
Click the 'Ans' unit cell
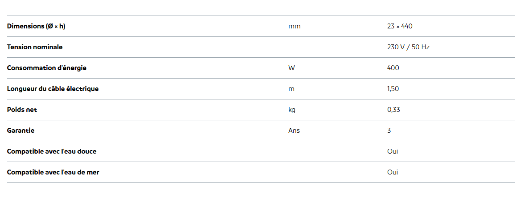pyautogui.click(x=294, y=131)
